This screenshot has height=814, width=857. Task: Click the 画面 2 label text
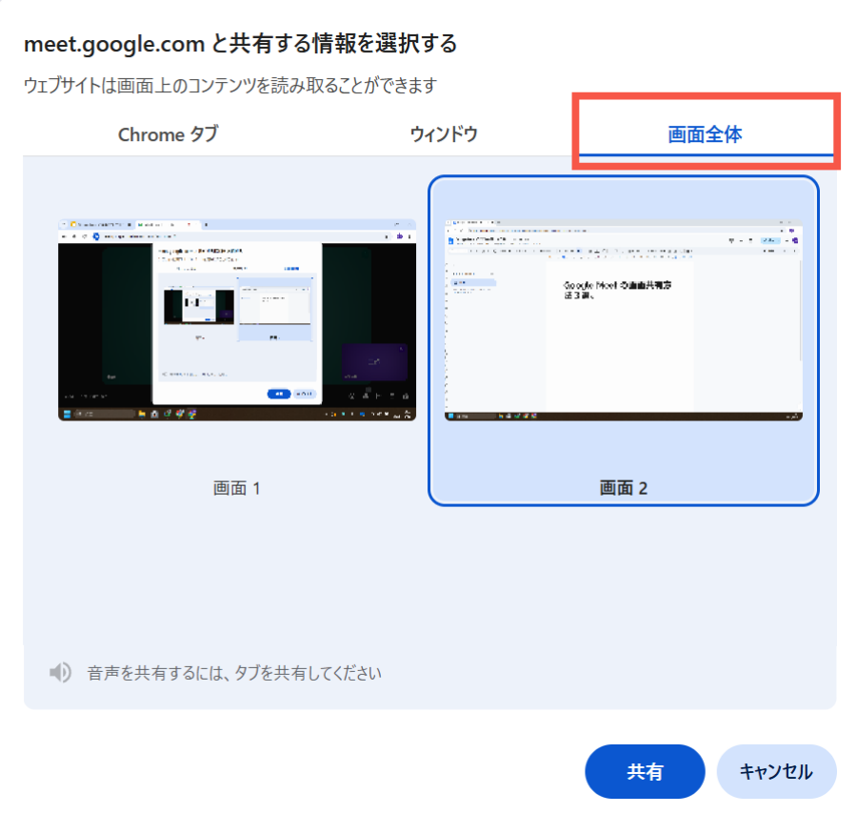pos(624,488)
